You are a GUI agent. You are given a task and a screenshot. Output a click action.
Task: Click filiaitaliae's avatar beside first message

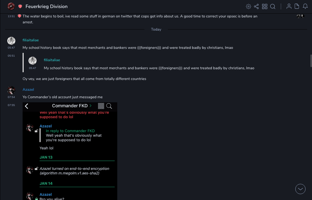[x=11, y=41]
